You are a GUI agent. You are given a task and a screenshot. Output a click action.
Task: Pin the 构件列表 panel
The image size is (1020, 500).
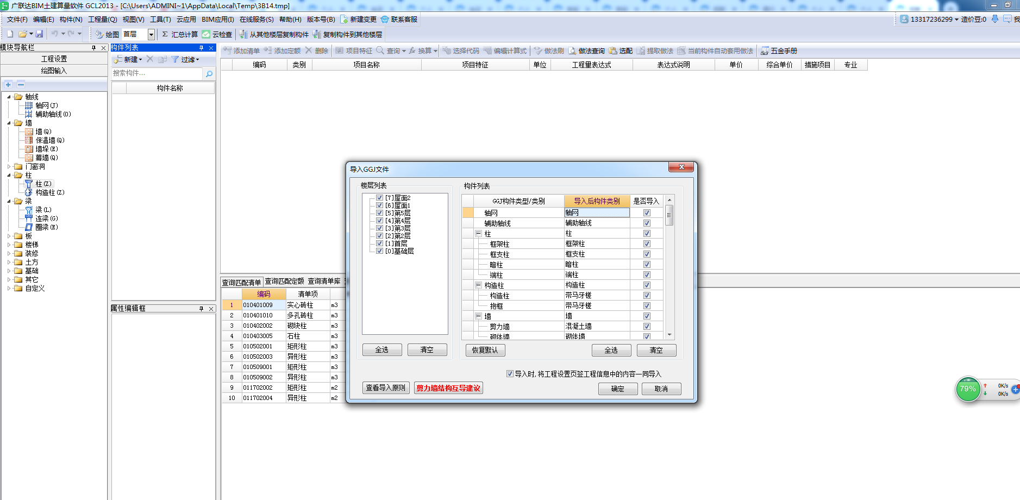(x=201, y=48)
